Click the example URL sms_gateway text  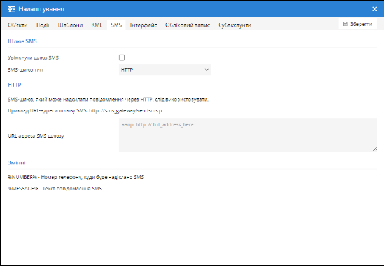[x=125, y=110]
